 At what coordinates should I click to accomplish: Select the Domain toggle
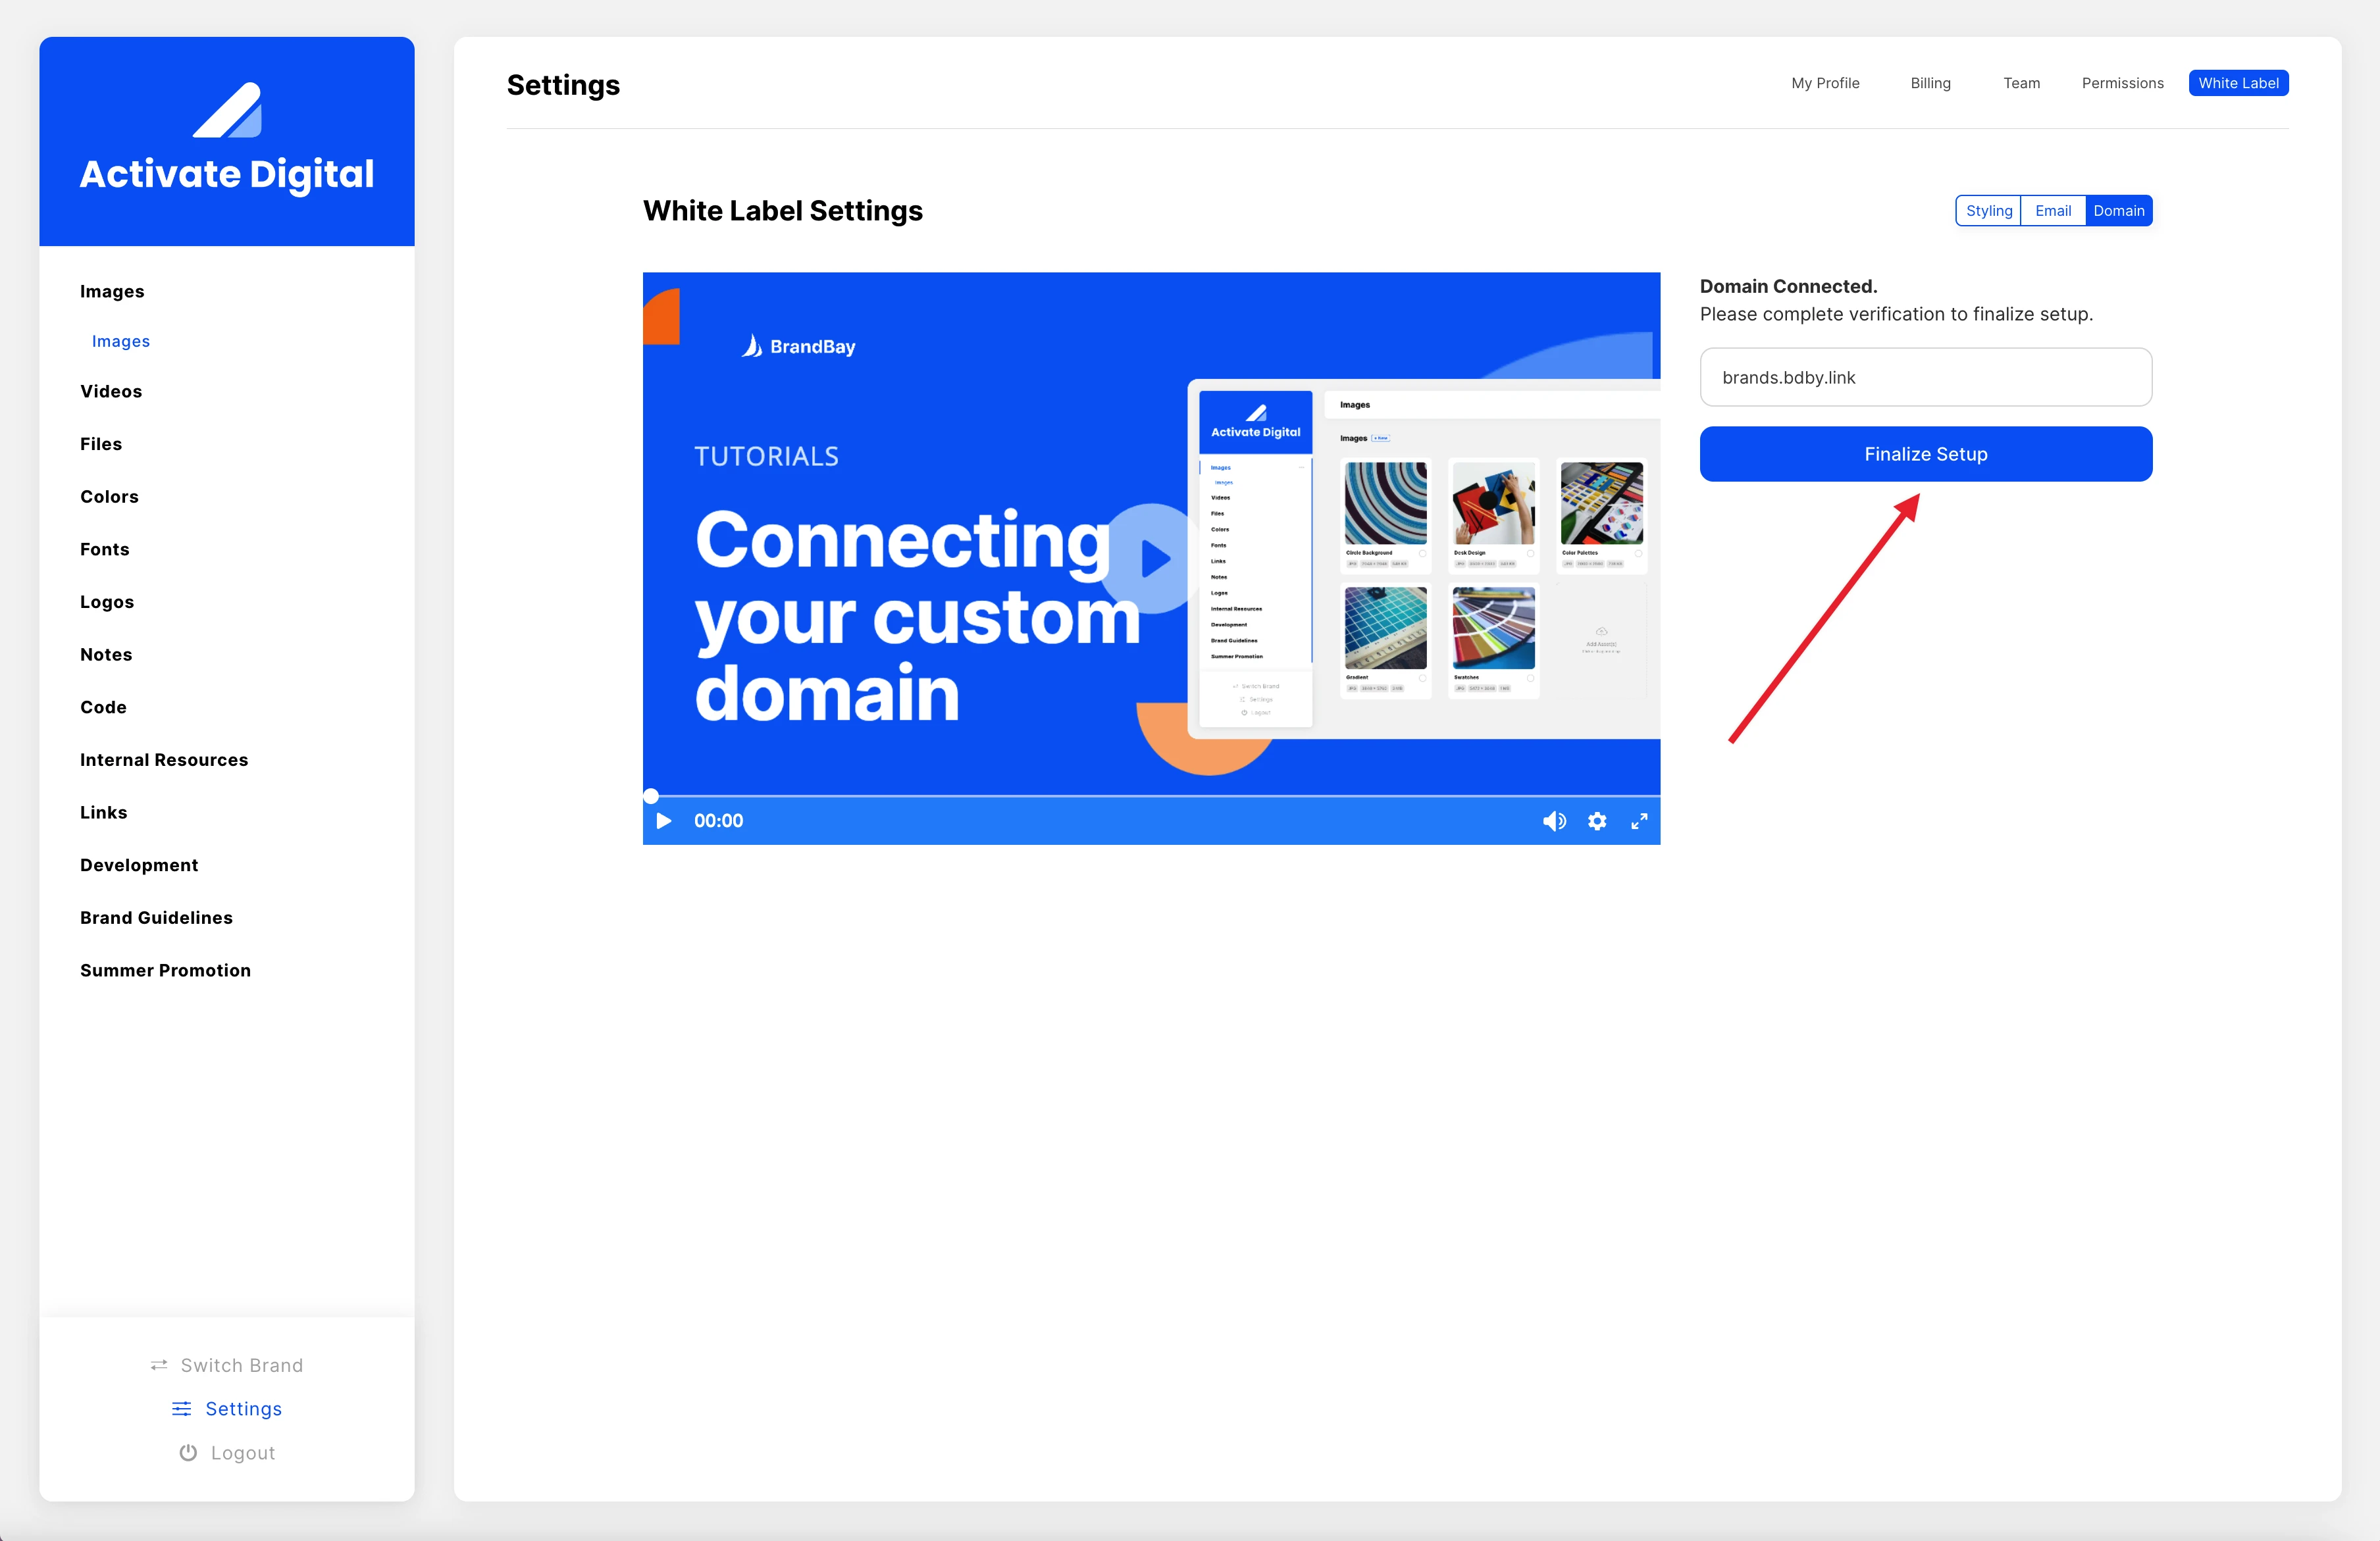pyautogui.click(x=2119, y=210)
